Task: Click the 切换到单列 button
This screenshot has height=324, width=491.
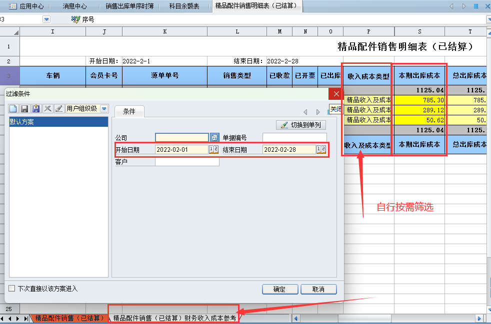Action: [x=301, y=125]
